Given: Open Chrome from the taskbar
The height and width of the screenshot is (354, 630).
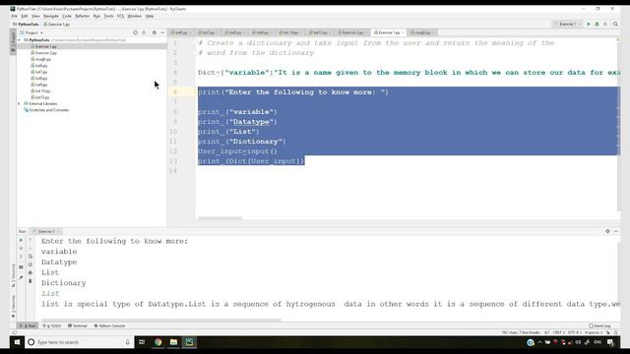Looking at the screenshot, I should pyautogui.click(x=157, y=342).
